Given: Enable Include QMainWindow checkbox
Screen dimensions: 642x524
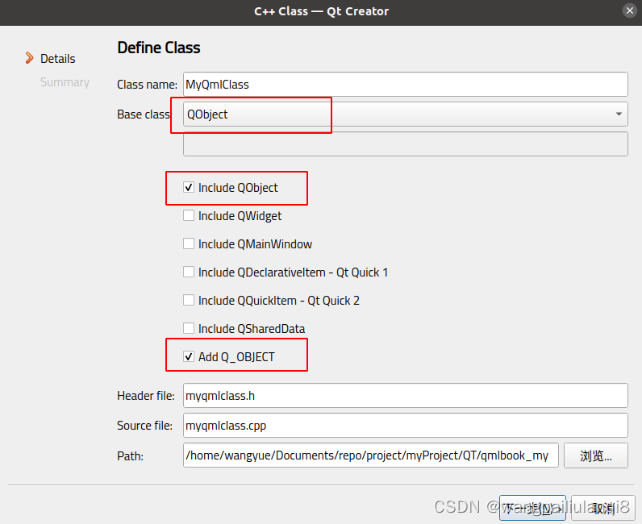Looking at the screenshot, I should (189, 244).
